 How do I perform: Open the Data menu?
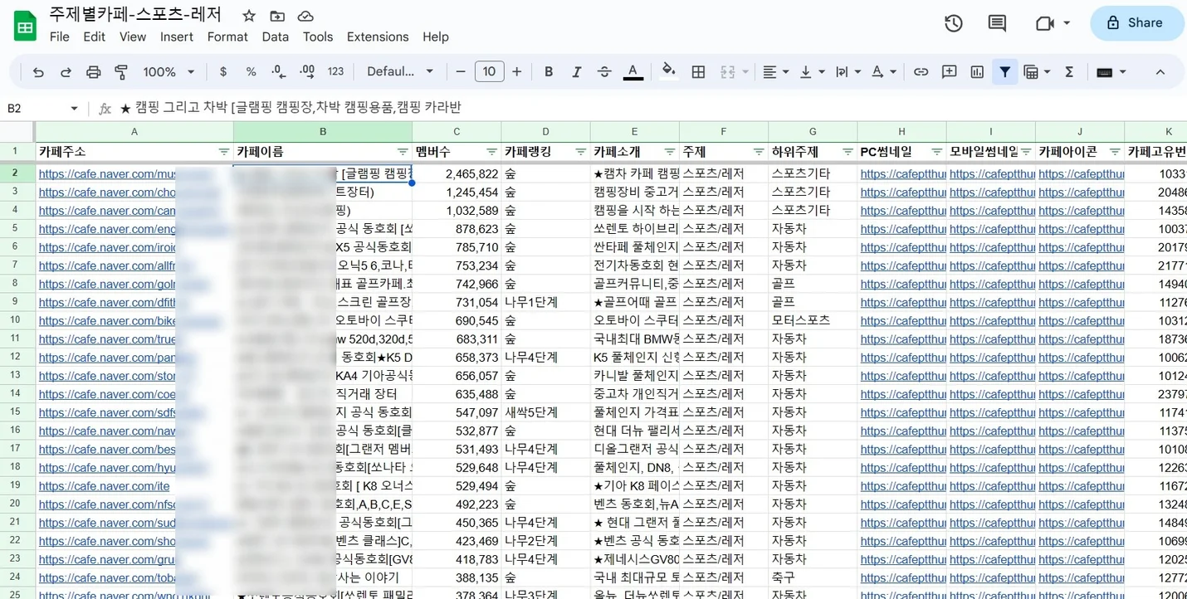276,37
